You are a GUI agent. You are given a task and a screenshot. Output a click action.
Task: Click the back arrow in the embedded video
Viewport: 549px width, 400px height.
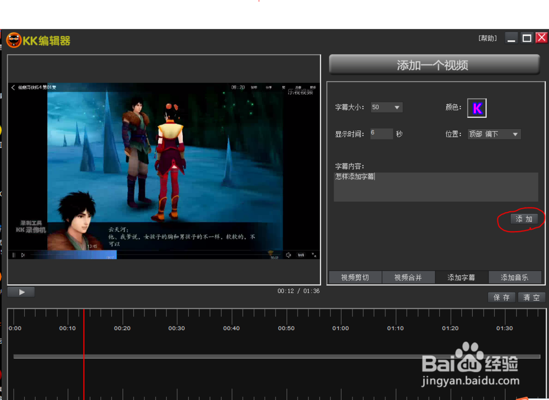(x=13, y=87)
